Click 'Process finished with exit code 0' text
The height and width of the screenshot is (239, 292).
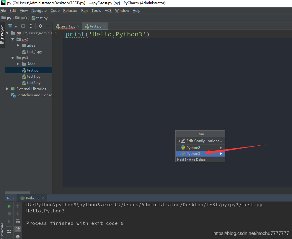coord(75,223)
